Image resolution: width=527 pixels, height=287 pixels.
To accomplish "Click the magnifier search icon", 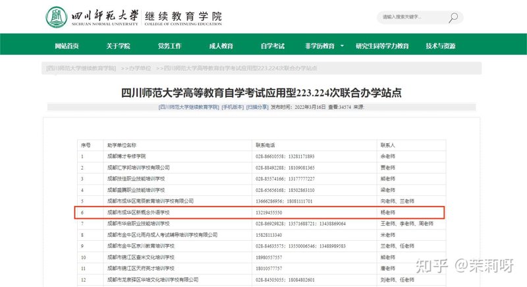I will (453, 18).
